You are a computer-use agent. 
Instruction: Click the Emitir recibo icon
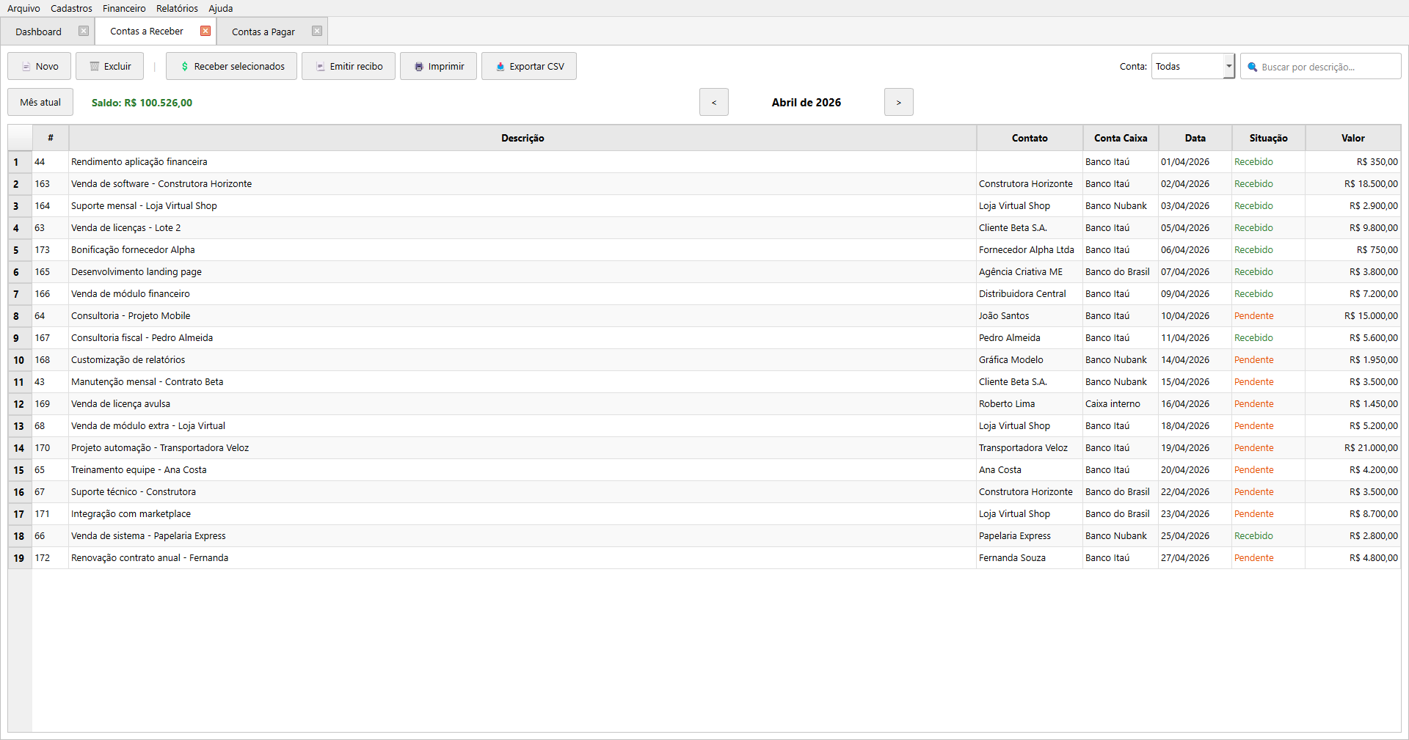click(321, 67)
